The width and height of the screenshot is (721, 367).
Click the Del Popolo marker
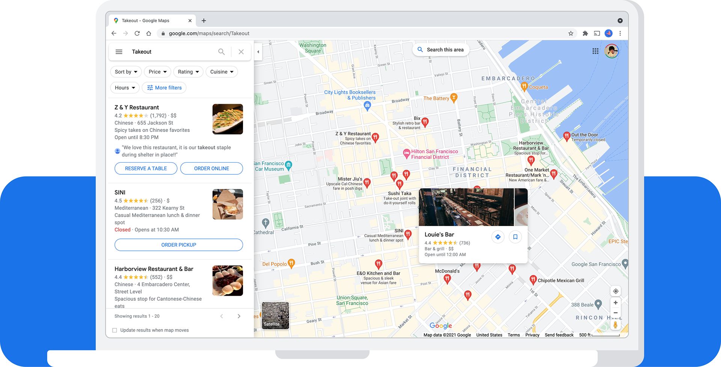(291, 263)
